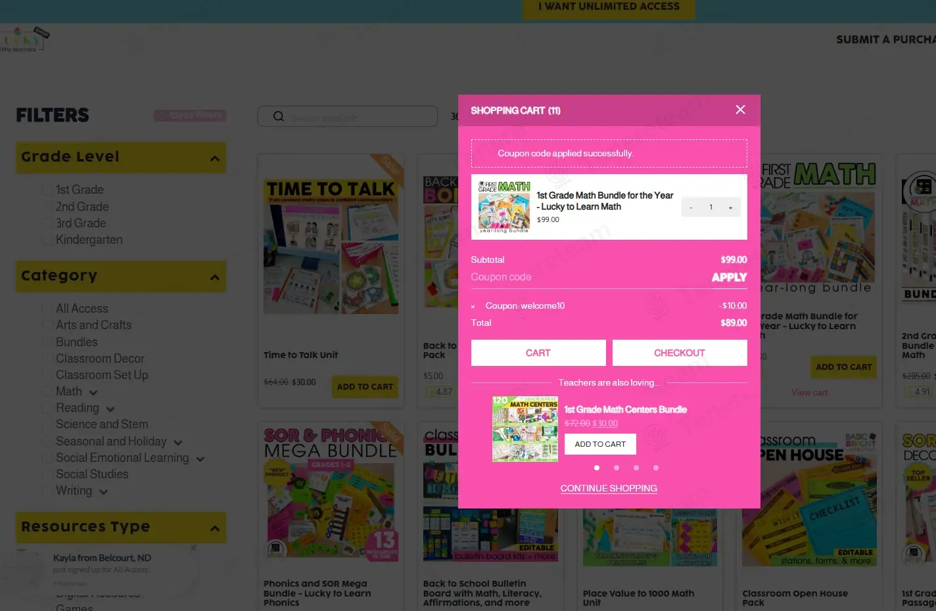Click the 1st Grade Math Bundle cart thumbnail
Image resolution: width=936 pixels, height=611 pixels.
[x=504, y=207]
